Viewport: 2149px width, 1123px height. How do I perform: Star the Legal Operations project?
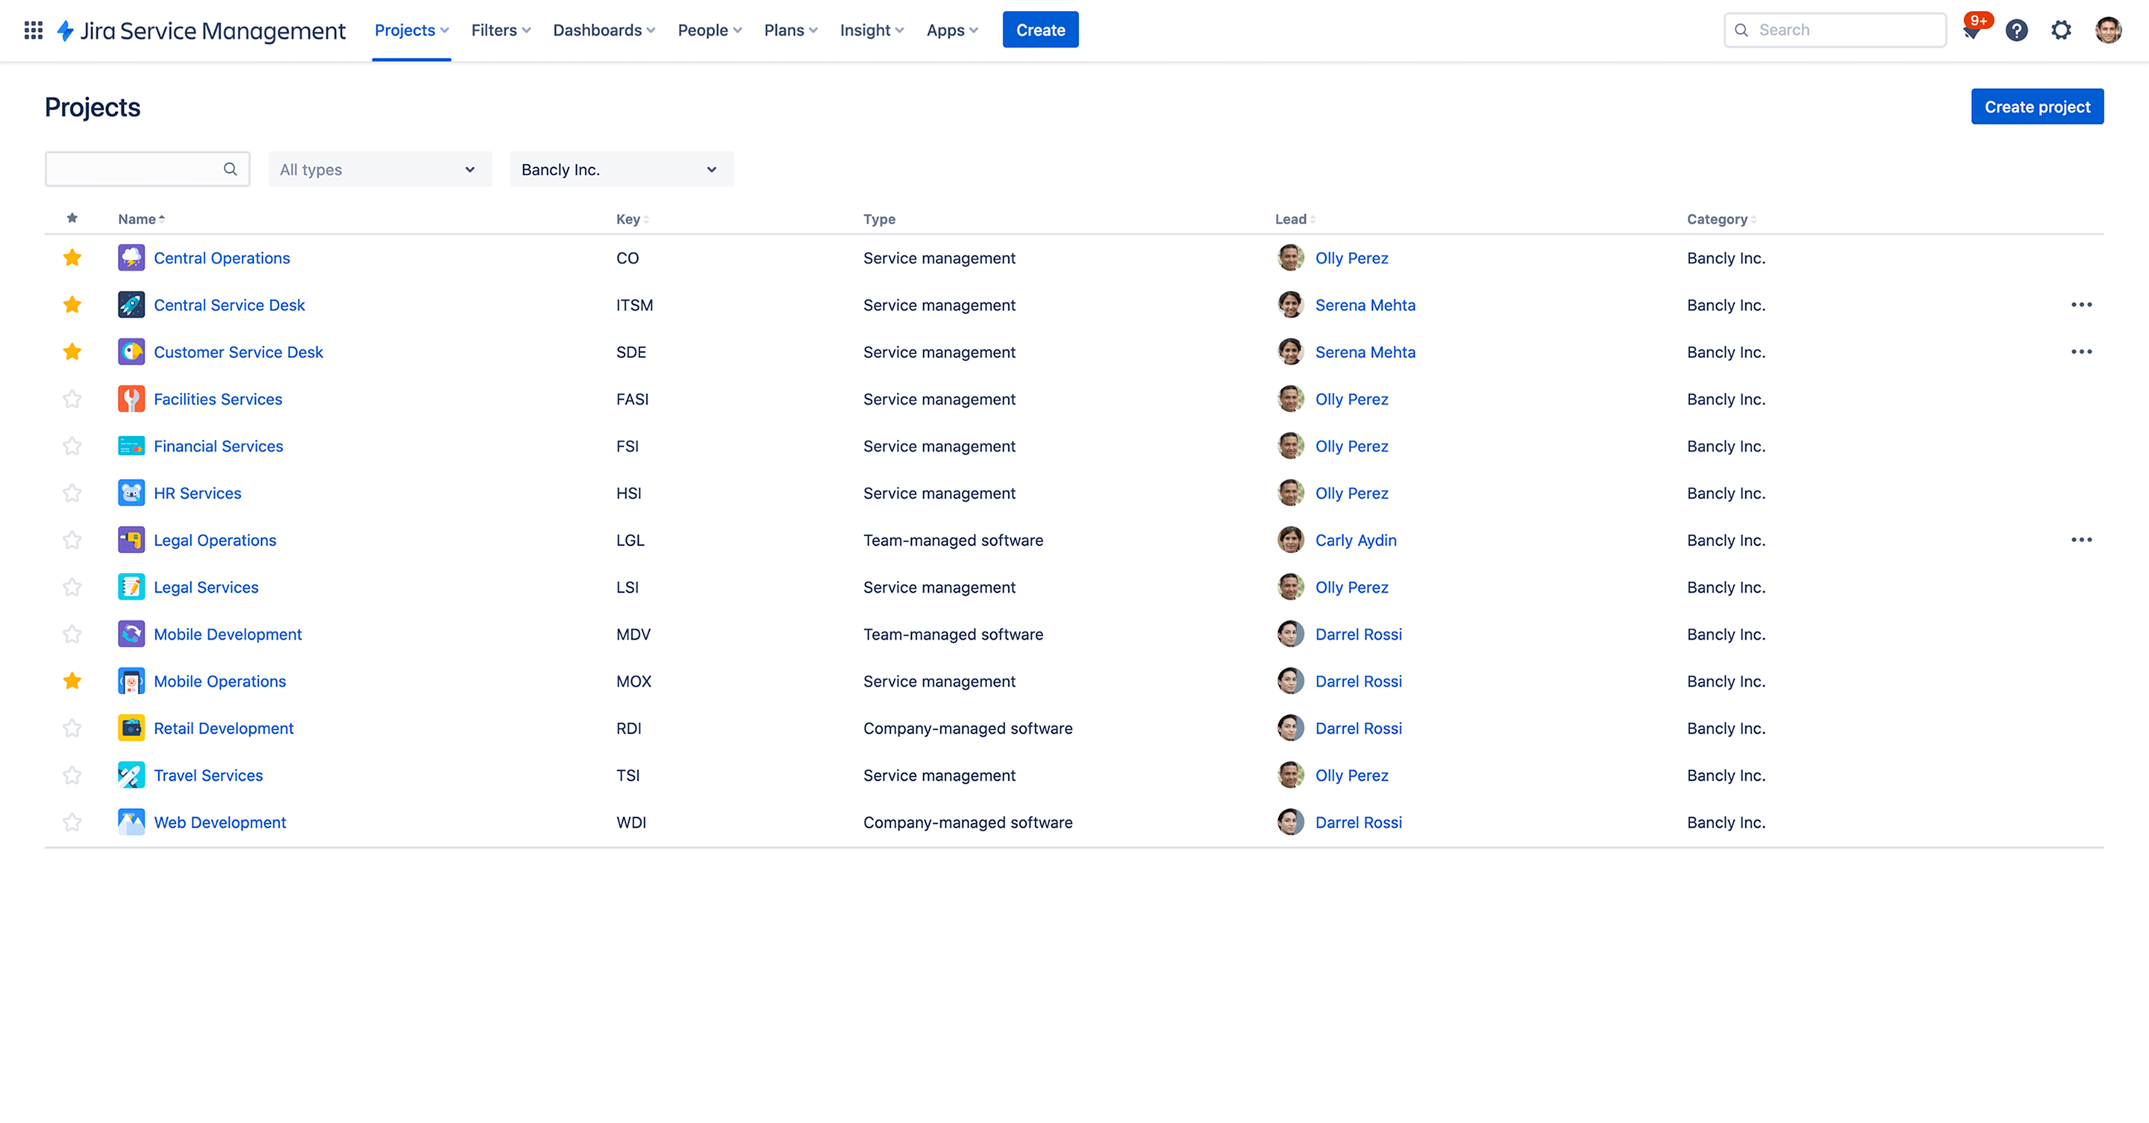pos(72,539)
